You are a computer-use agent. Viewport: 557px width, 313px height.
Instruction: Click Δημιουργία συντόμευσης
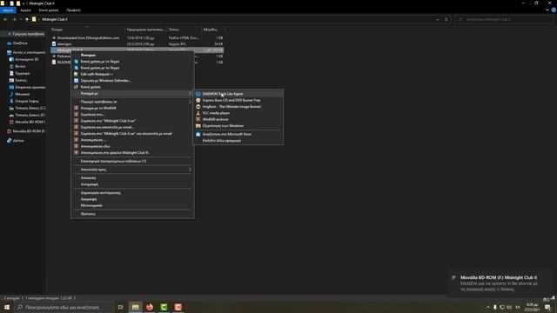coord(132,193)
